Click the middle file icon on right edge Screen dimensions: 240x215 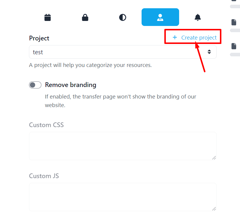234,22
